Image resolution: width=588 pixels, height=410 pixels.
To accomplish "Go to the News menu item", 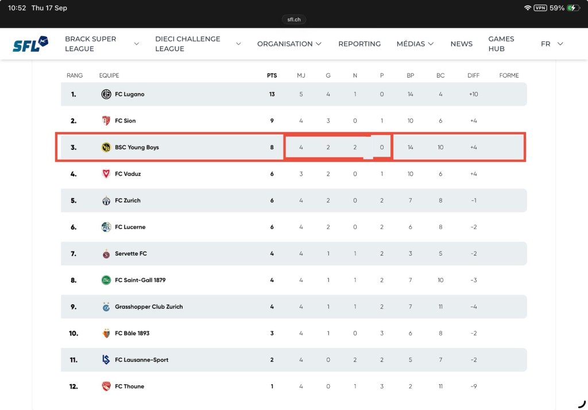I will [461, 44].
